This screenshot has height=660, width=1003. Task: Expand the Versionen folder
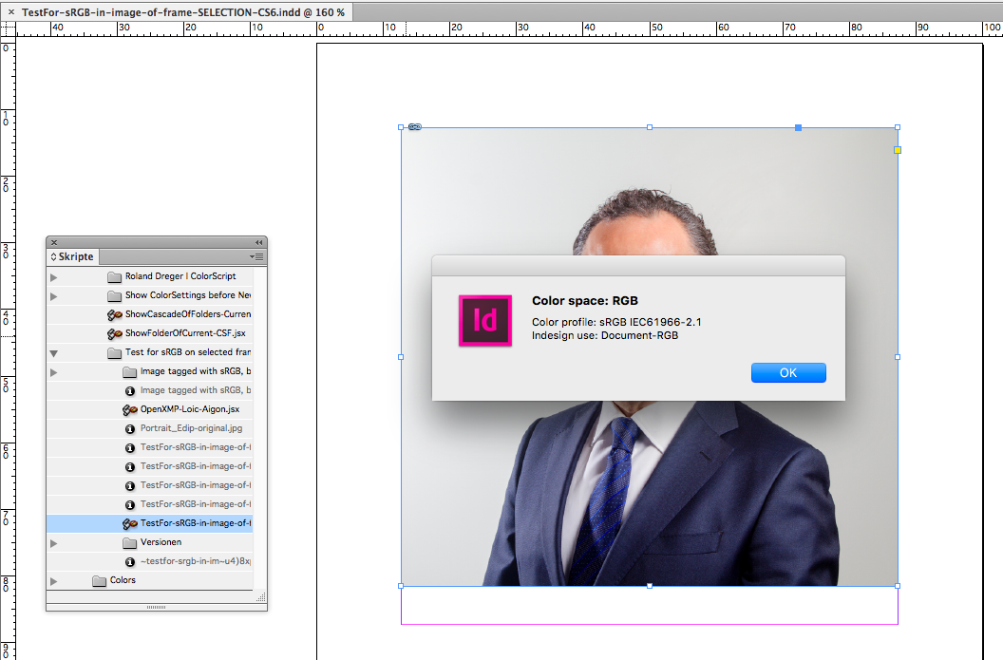pos(54,543)
